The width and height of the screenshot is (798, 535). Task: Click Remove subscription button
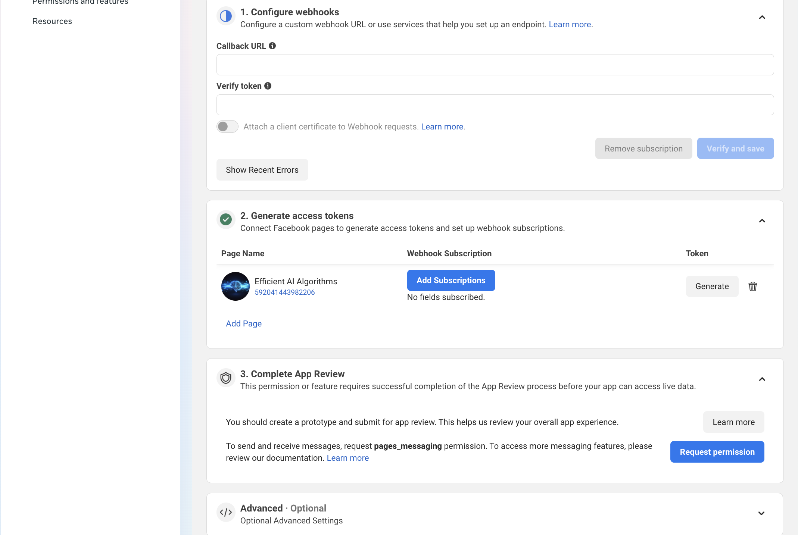click(x=643, y=148)
